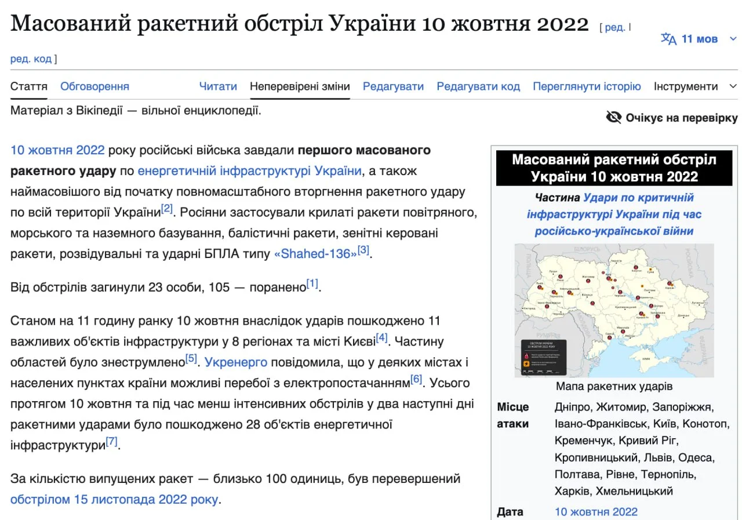This screenshot has width=742, height=520.
Task: Click the Укренерго link
Action: [235, 362]
